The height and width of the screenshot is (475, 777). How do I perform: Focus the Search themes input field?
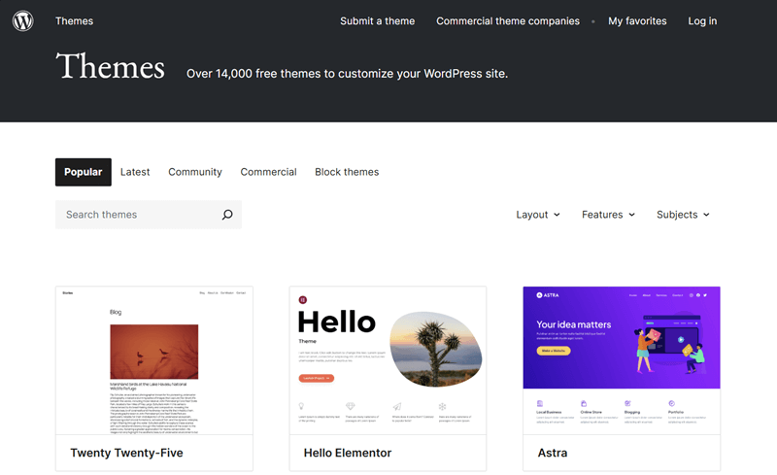pos(149,215)
